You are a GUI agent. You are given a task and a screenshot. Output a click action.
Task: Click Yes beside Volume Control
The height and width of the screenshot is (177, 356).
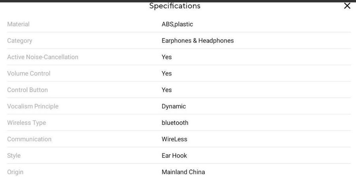tap(167, 73)
